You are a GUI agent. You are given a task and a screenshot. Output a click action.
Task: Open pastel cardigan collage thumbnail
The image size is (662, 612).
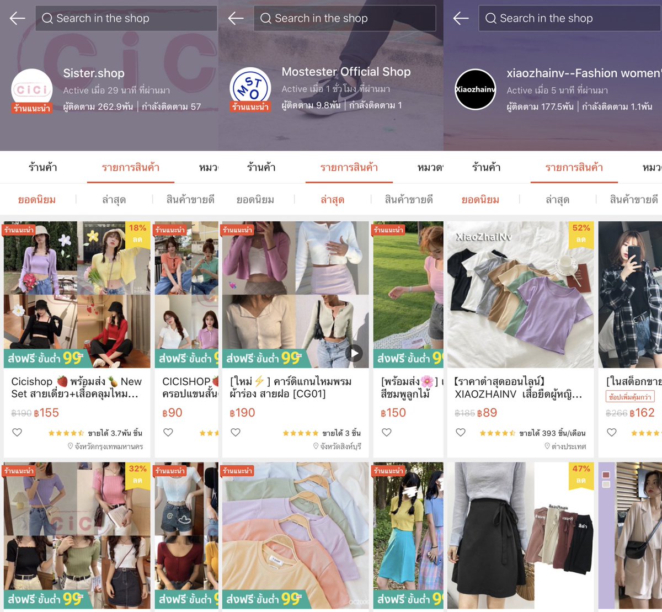coord(296,295)
